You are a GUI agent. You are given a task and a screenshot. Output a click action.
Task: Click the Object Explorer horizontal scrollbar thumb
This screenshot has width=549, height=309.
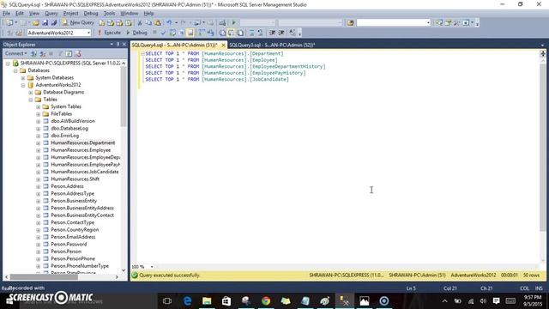click(x=44, y=276)
